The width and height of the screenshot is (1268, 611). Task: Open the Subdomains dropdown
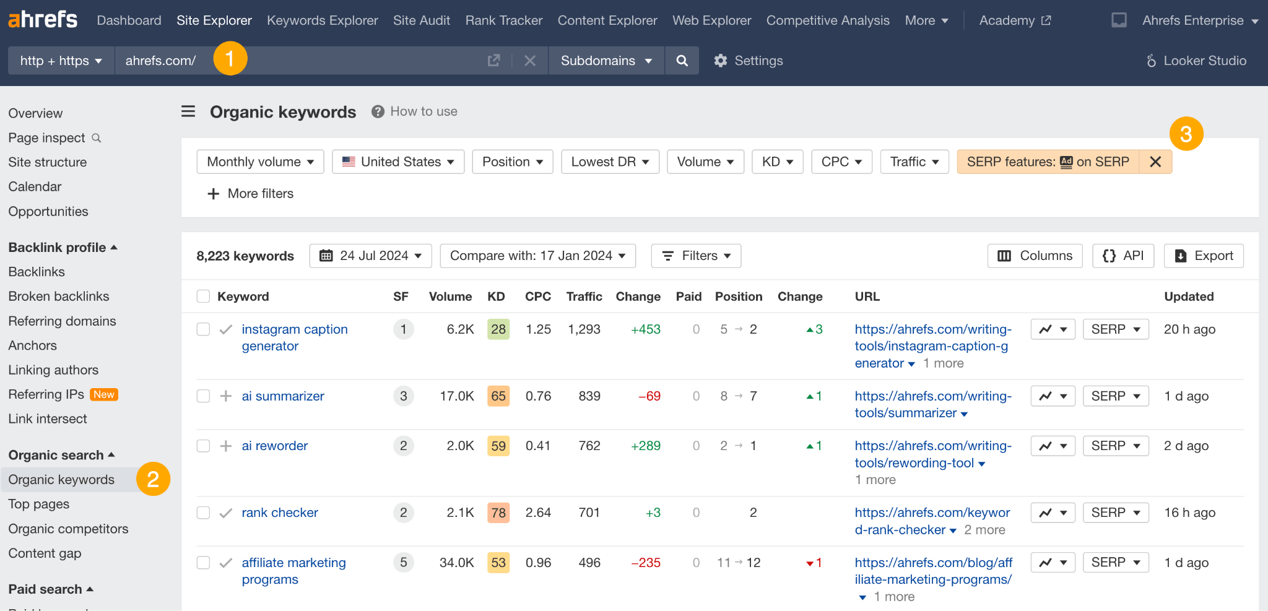(606, 60)
